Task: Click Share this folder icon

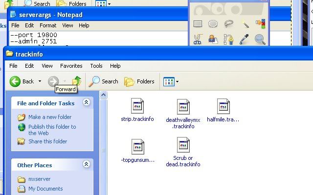Action: [21, 141]
